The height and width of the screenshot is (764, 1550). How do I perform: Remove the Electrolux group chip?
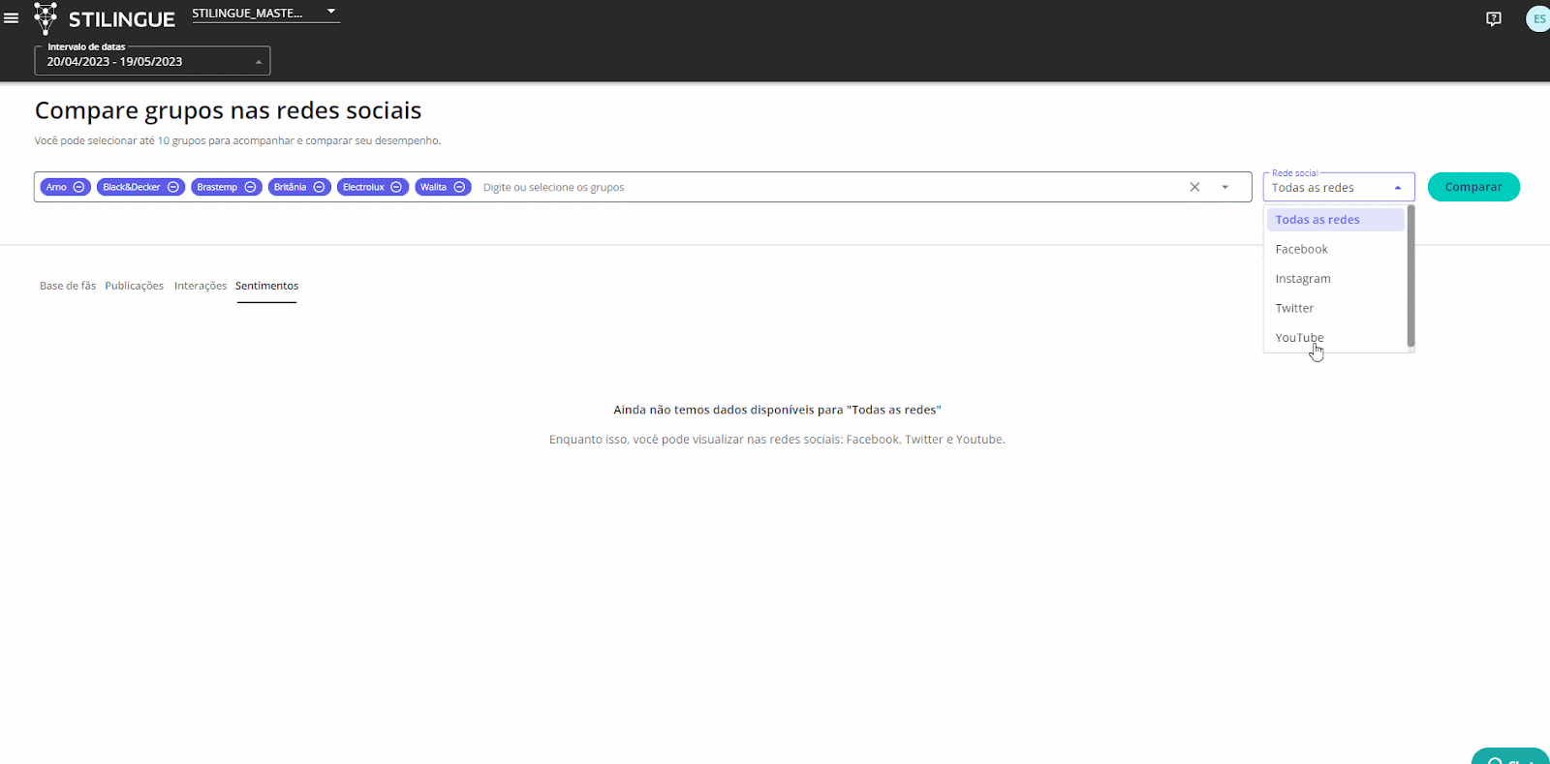(x=396, y=187)
